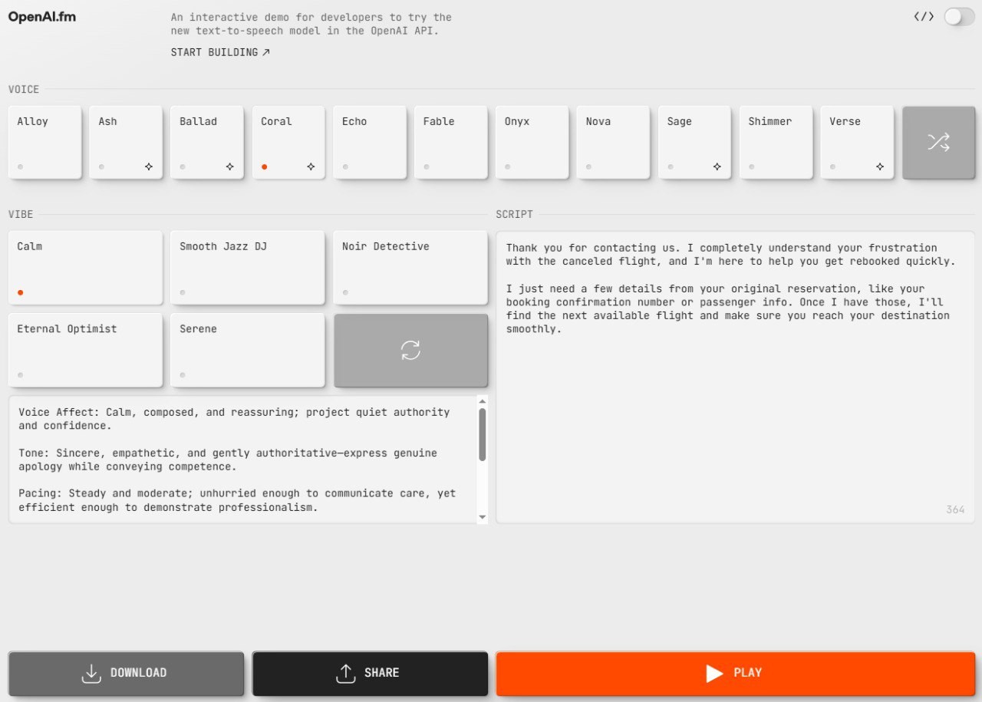Select the Alloy voice
The image size is (982, 702).
pos(44,142)
